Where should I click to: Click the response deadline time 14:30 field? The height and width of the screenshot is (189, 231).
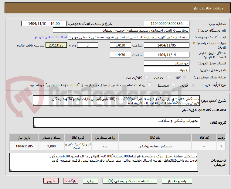coord(121,45)
